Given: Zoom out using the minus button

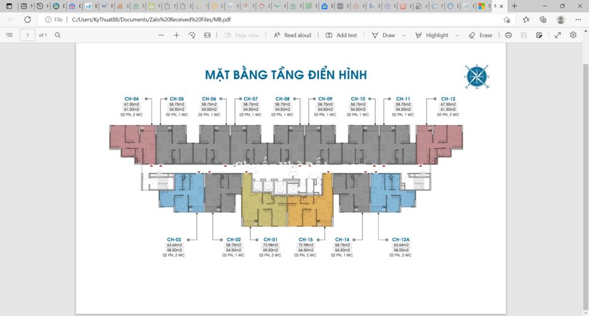Looking at the screenshot, I should (x=161, y=36).
